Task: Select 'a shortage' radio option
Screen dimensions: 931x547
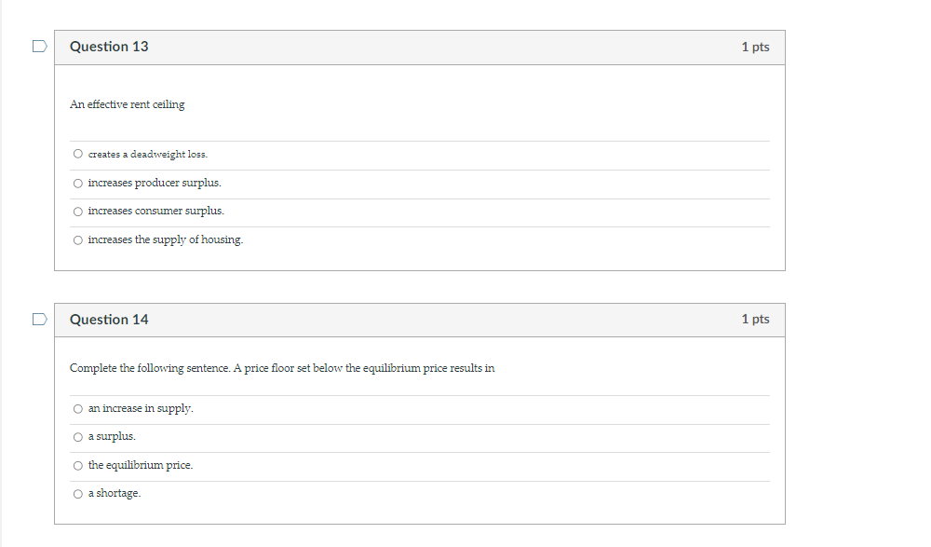Action: [78, 494]
